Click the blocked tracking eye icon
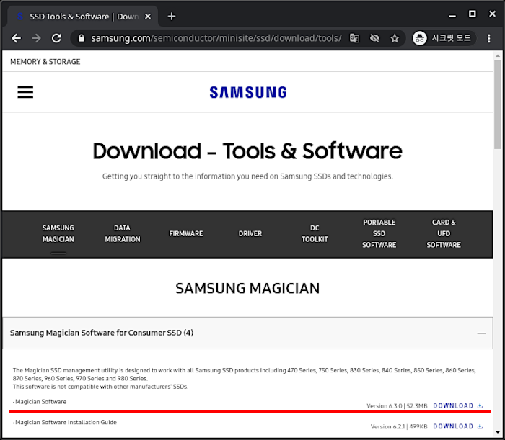The image size is (505, 440). pyautogui.click(x=374, y=38)
